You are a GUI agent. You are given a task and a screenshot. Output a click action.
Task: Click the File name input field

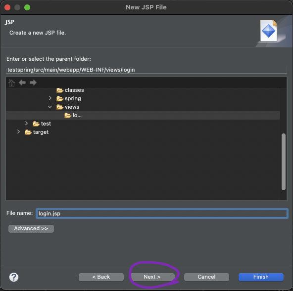click(x=162, y=213)
